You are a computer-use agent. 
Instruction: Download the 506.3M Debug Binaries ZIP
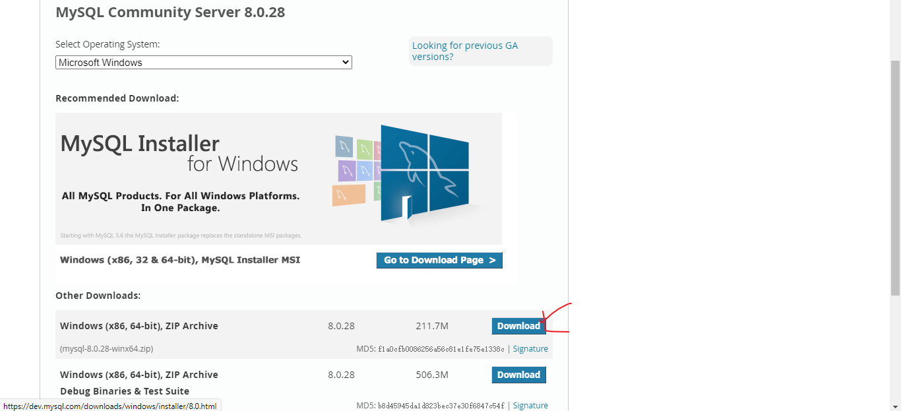(x=518, y=375)
